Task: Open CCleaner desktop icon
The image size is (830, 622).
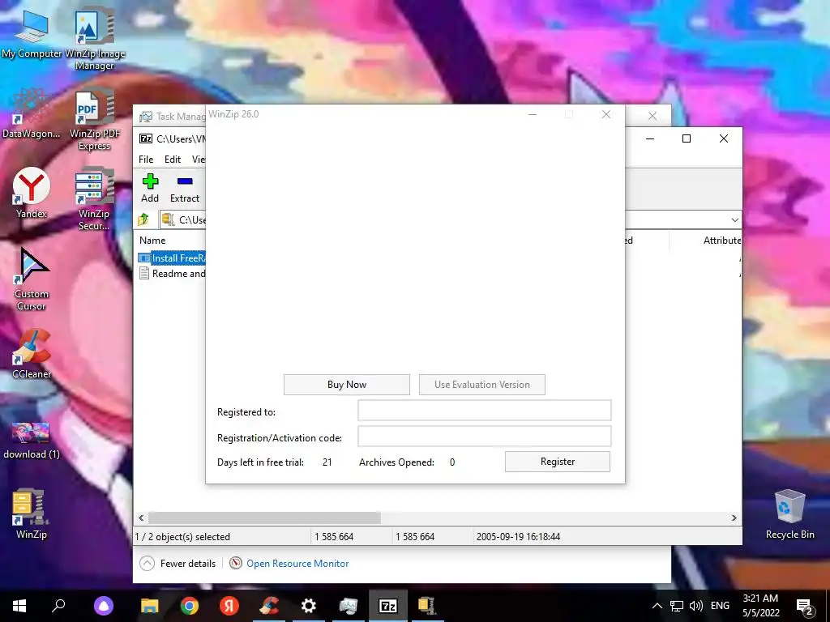Action: point(32,353)
